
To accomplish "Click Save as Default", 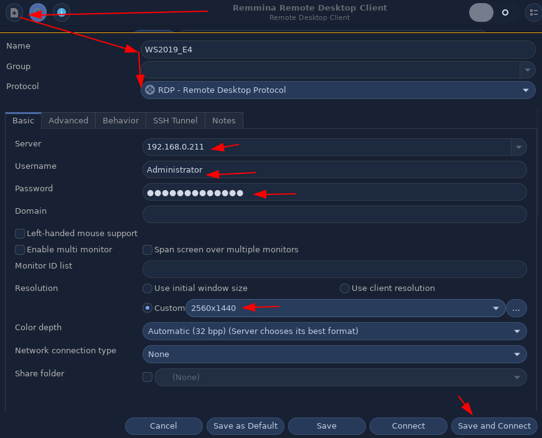I will (245, 426).
